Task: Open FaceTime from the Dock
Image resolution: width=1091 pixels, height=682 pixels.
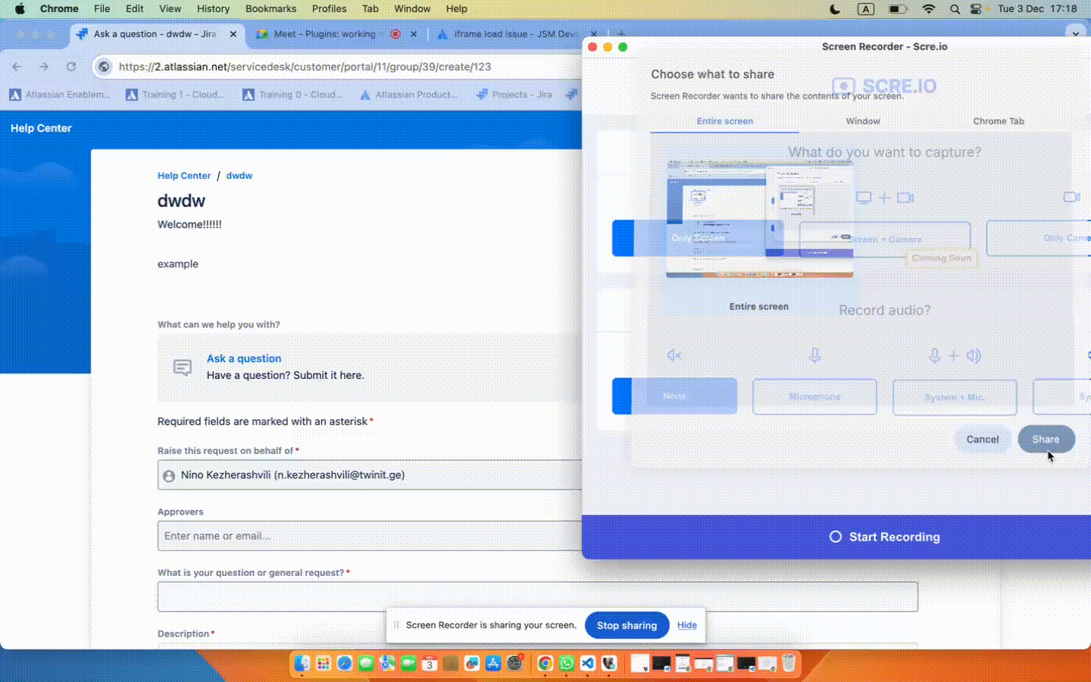Action: pyautogui.click(x=408, y=664)
